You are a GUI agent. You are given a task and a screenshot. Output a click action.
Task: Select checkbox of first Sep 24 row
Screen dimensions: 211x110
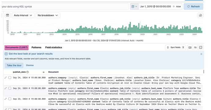click(x=10, y=78)
